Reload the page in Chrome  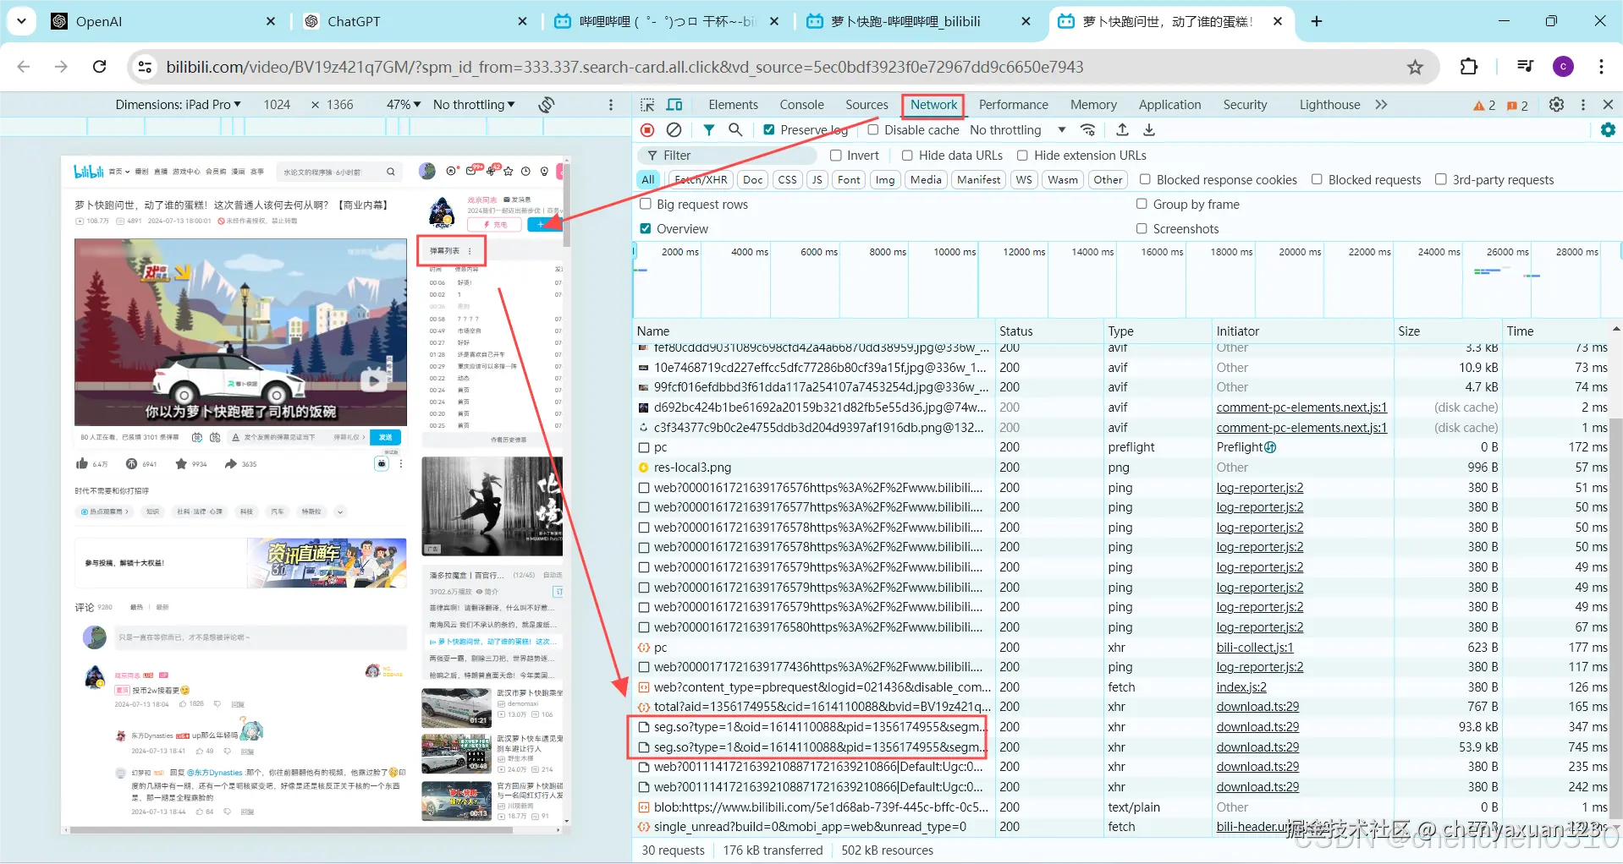(99, 67)
